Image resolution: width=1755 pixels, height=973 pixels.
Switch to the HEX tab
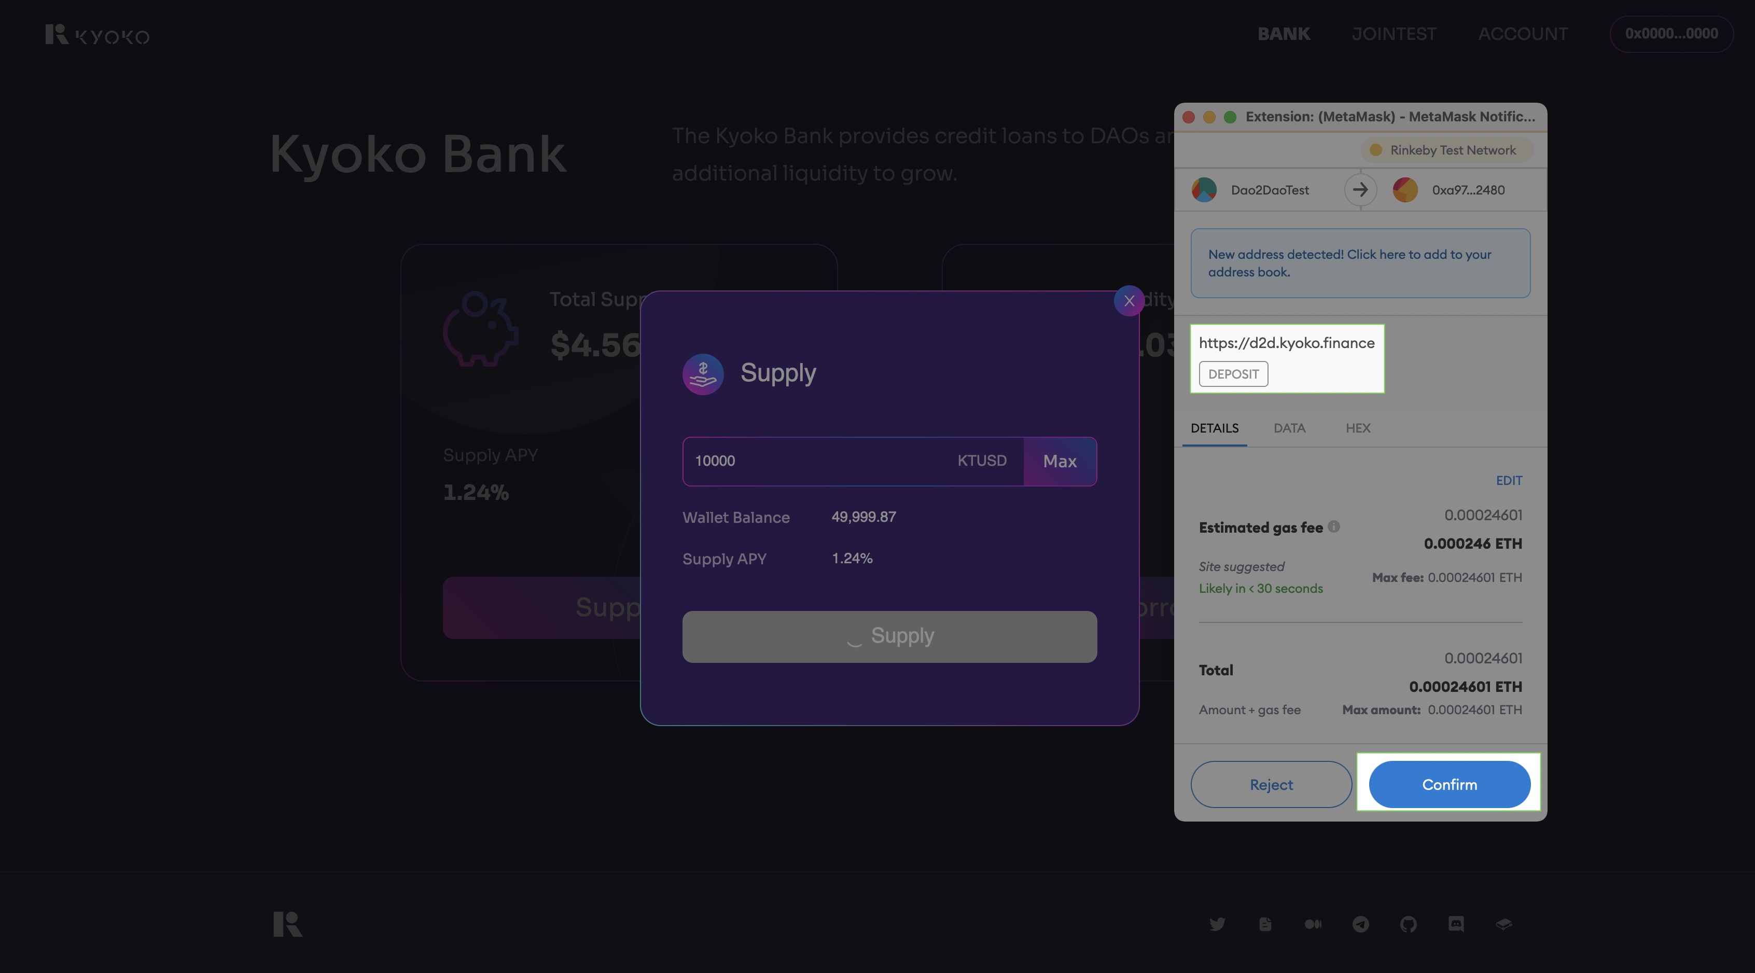pyautogui.click(x=1358, y=428)
